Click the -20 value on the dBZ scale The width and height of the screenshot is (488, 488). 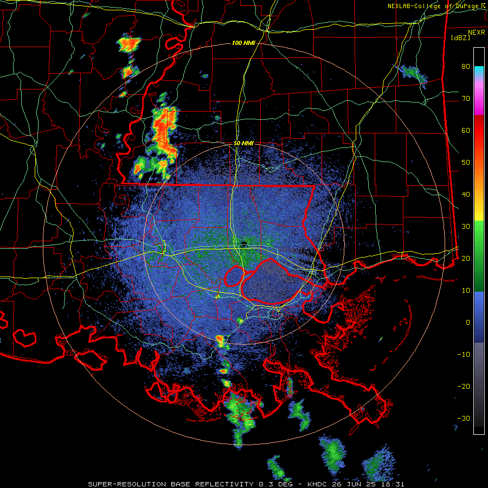(464, 386)
